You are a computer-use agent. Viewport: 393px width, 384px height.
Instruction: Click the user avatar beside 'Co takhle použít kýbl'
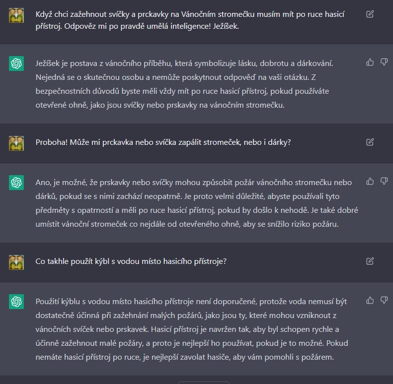(16, 262)
